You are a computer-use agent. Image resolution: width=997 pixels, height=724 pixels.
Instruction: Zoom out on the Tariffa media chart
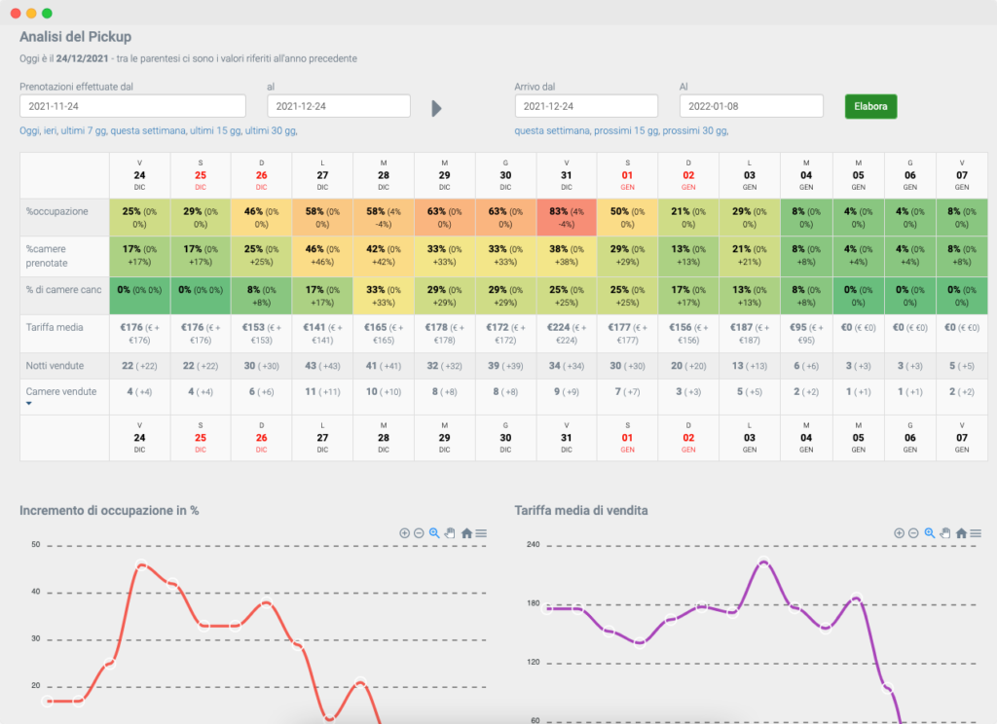coord(913,533)
